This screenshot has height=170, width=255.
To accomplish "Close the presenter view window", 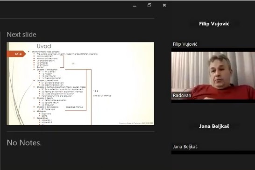I will pos(164,5).
